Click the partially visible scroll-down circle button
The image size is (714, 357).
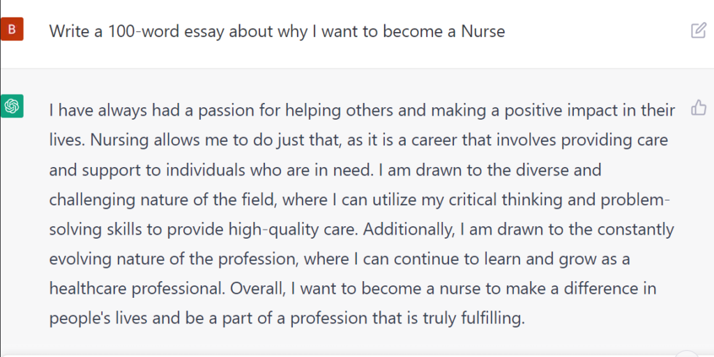click(x=687, y=354)
